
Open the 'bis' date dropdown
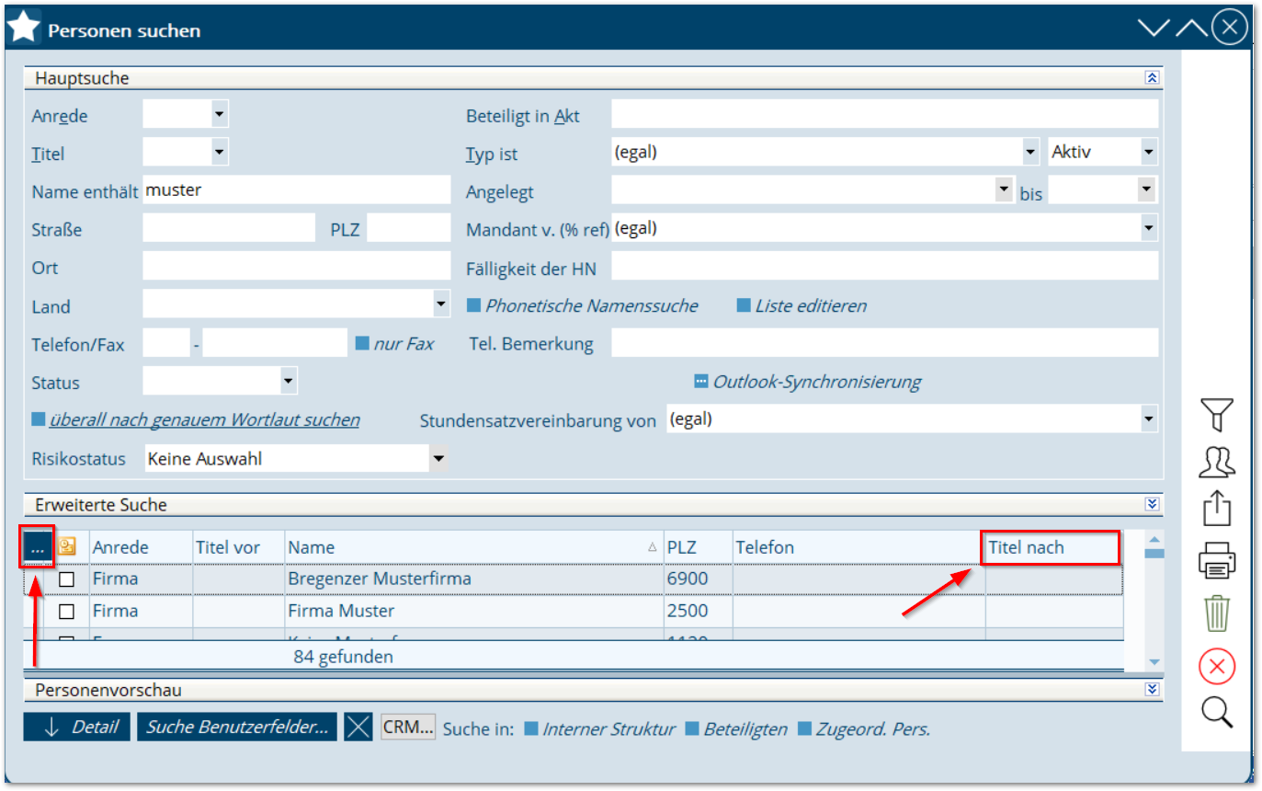pyautogui.click(x=1145, y=189)
